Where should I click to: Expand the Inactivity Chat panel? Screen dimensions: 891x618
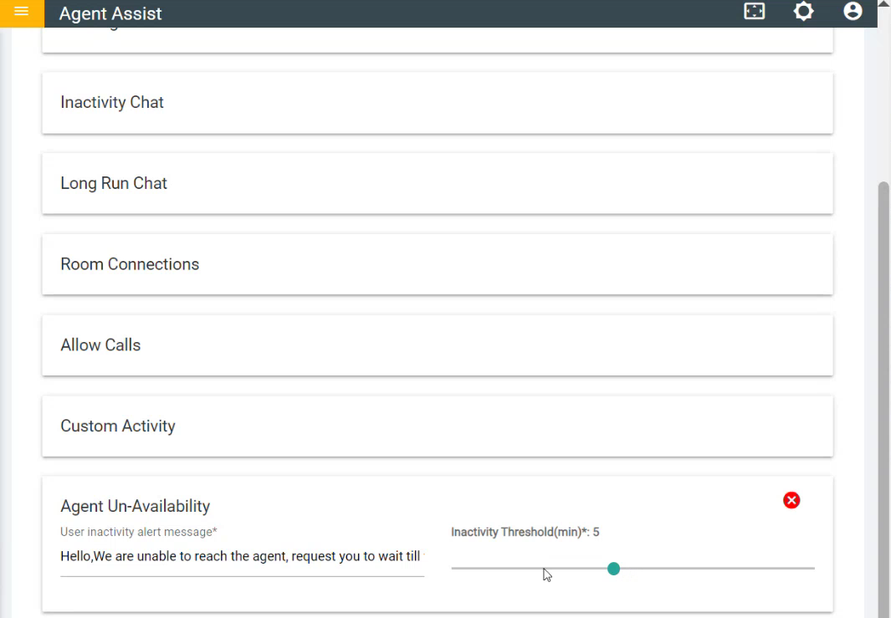click(437, 103)
